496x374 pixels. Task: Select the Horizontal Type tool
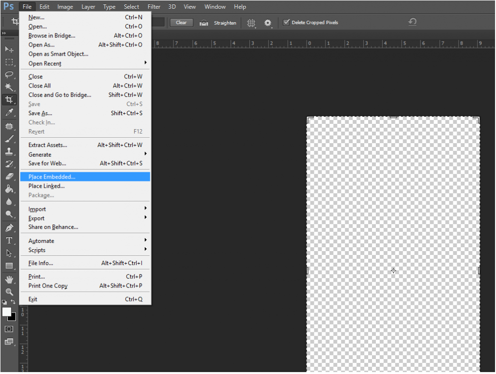pyautogui.click(x=9, y=240)
